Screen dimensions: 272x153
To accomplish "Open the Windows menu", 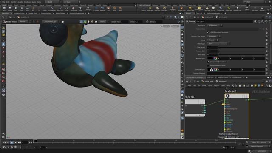I will pos(27,2).
